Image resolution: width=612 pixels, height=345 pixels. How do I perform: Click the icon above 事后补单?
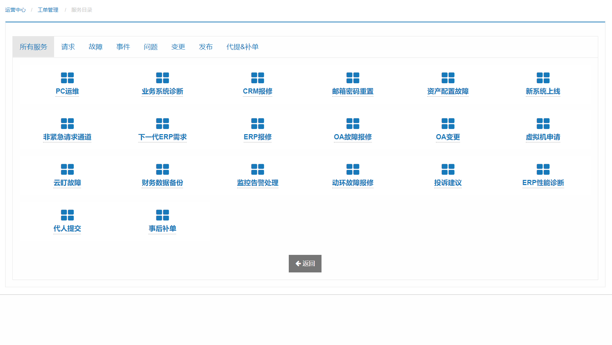162,215
